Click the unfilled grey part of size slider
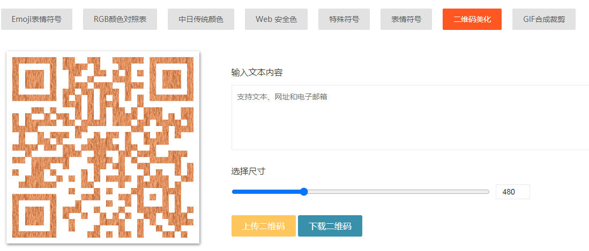The height and width of the screenshot is (251, 589). (x=397, y=192)
